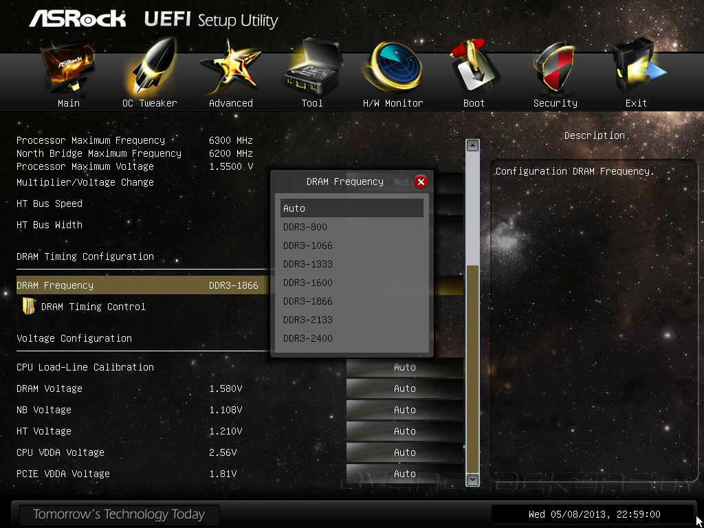Open DRAM Timing Control folder icon
The image size is (704, 528).
(x=29, y=307)
